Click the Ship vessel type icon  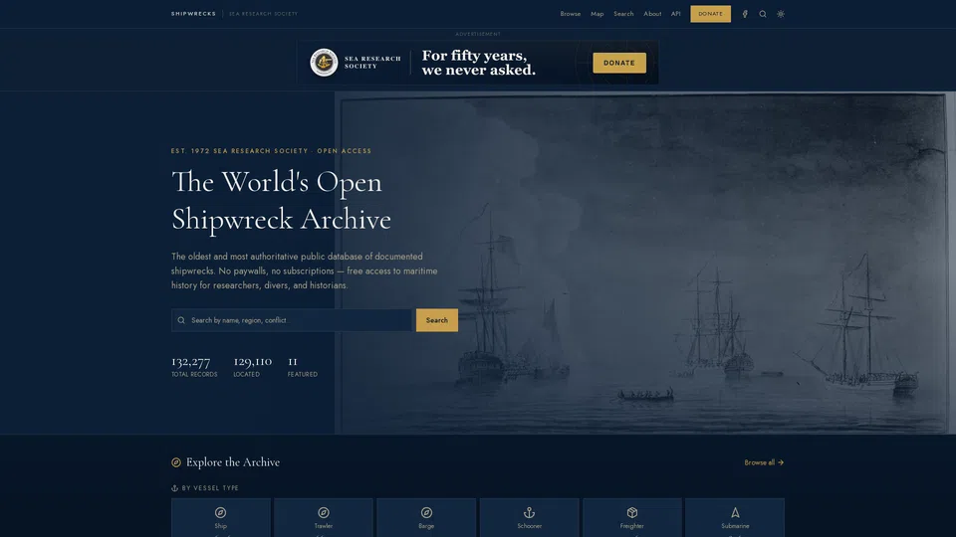click(x=221, y=513)
